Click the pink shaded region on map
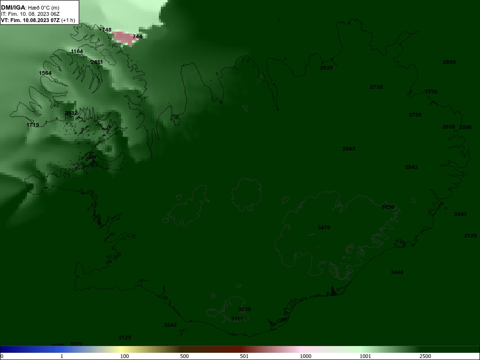The height and width of the screenshot is (360, 480). (x=123, y=37)
